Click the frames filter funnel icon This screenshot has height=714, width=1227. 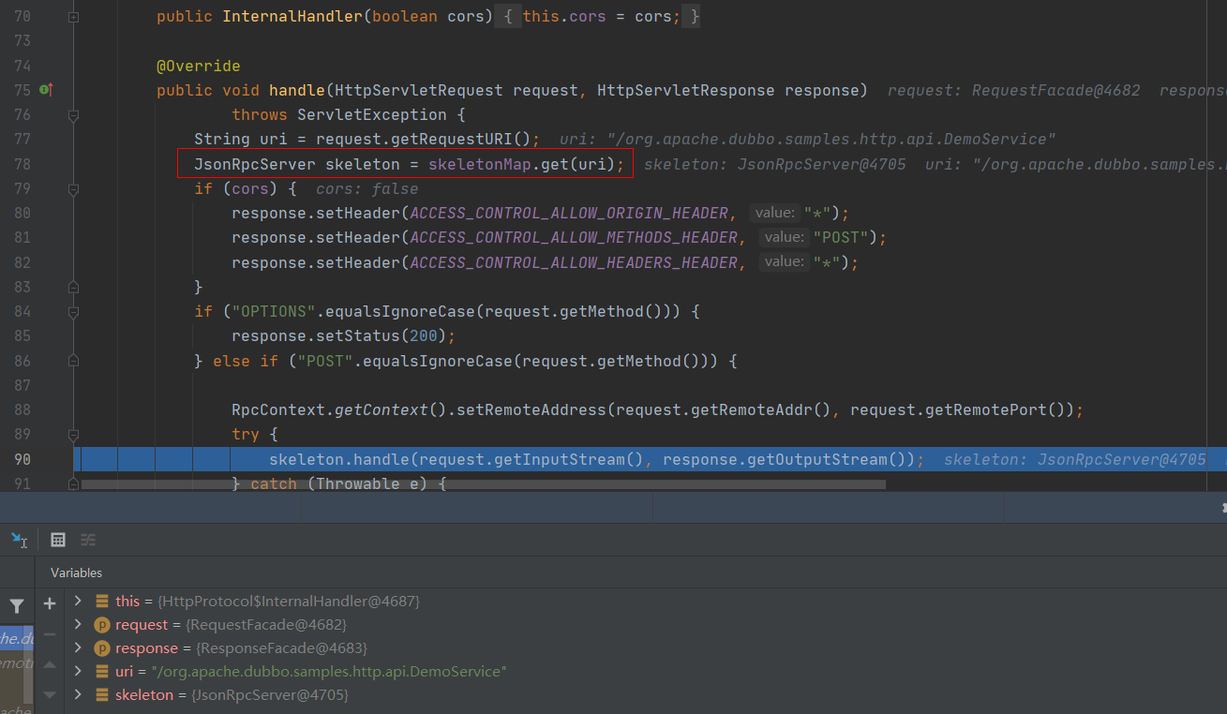17,606
